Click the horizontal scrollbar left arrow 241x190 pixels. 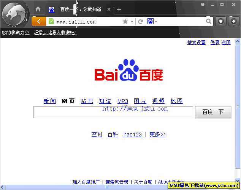tap(2, 187)
